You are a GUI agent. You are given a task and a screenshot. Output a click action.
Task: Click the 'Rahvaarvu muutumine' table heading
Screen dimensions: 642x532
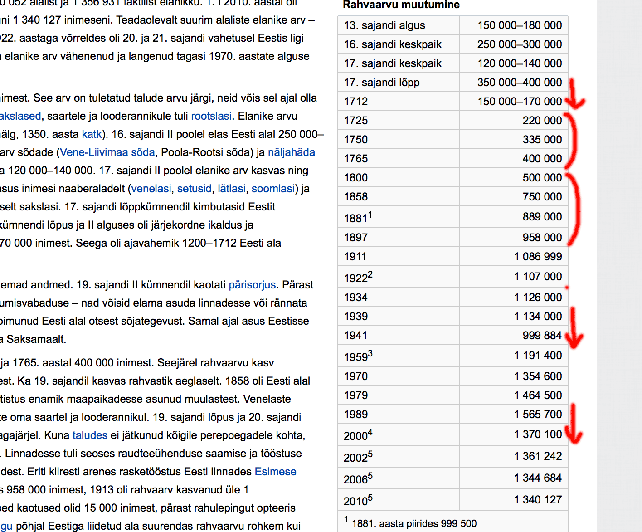tap(401, 5)
